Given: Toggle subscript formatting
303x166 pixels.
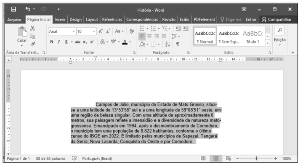Looking at the screenshot, I should click(85, 42).
